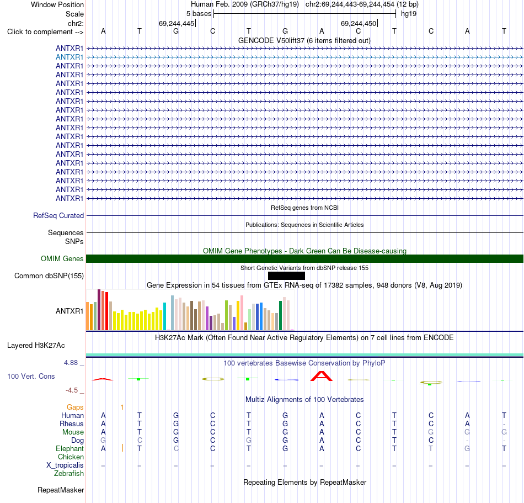Image resolution: width=524 pixels, height=503 pixels.
Task: Open 'GENCODE V50lift37 (6 items filtered out)' track title
Action: pos(304,40)
